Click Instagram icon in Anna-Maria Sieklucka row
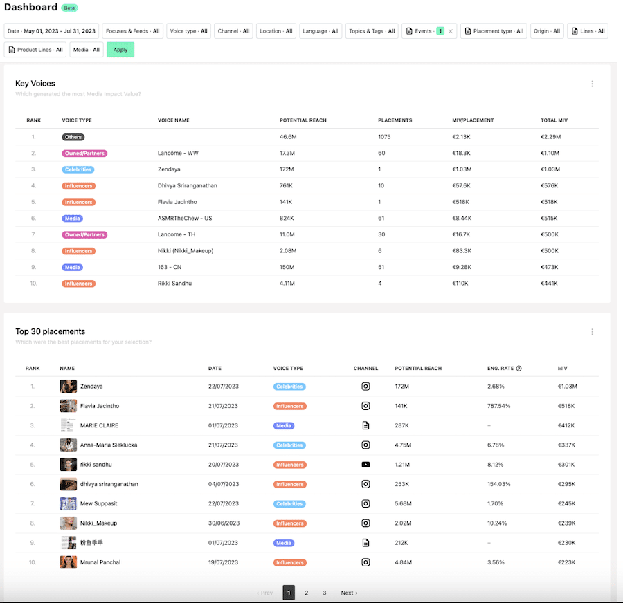This screenshot has height=603, width=623. click(x=365, y=445)
